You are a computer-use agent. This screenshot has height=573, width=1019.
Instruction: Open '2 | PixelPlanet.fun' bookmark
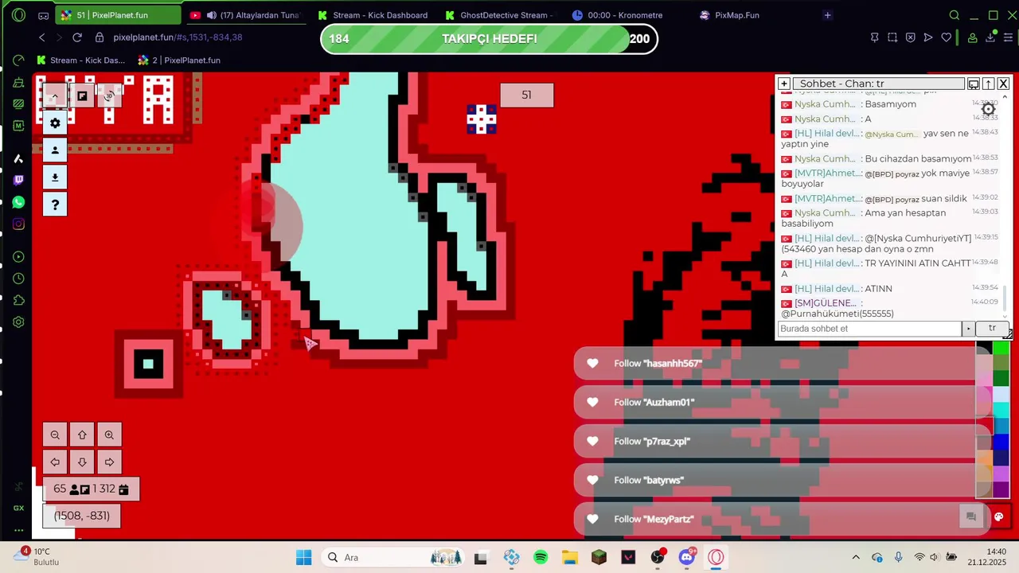pos(179,60)
